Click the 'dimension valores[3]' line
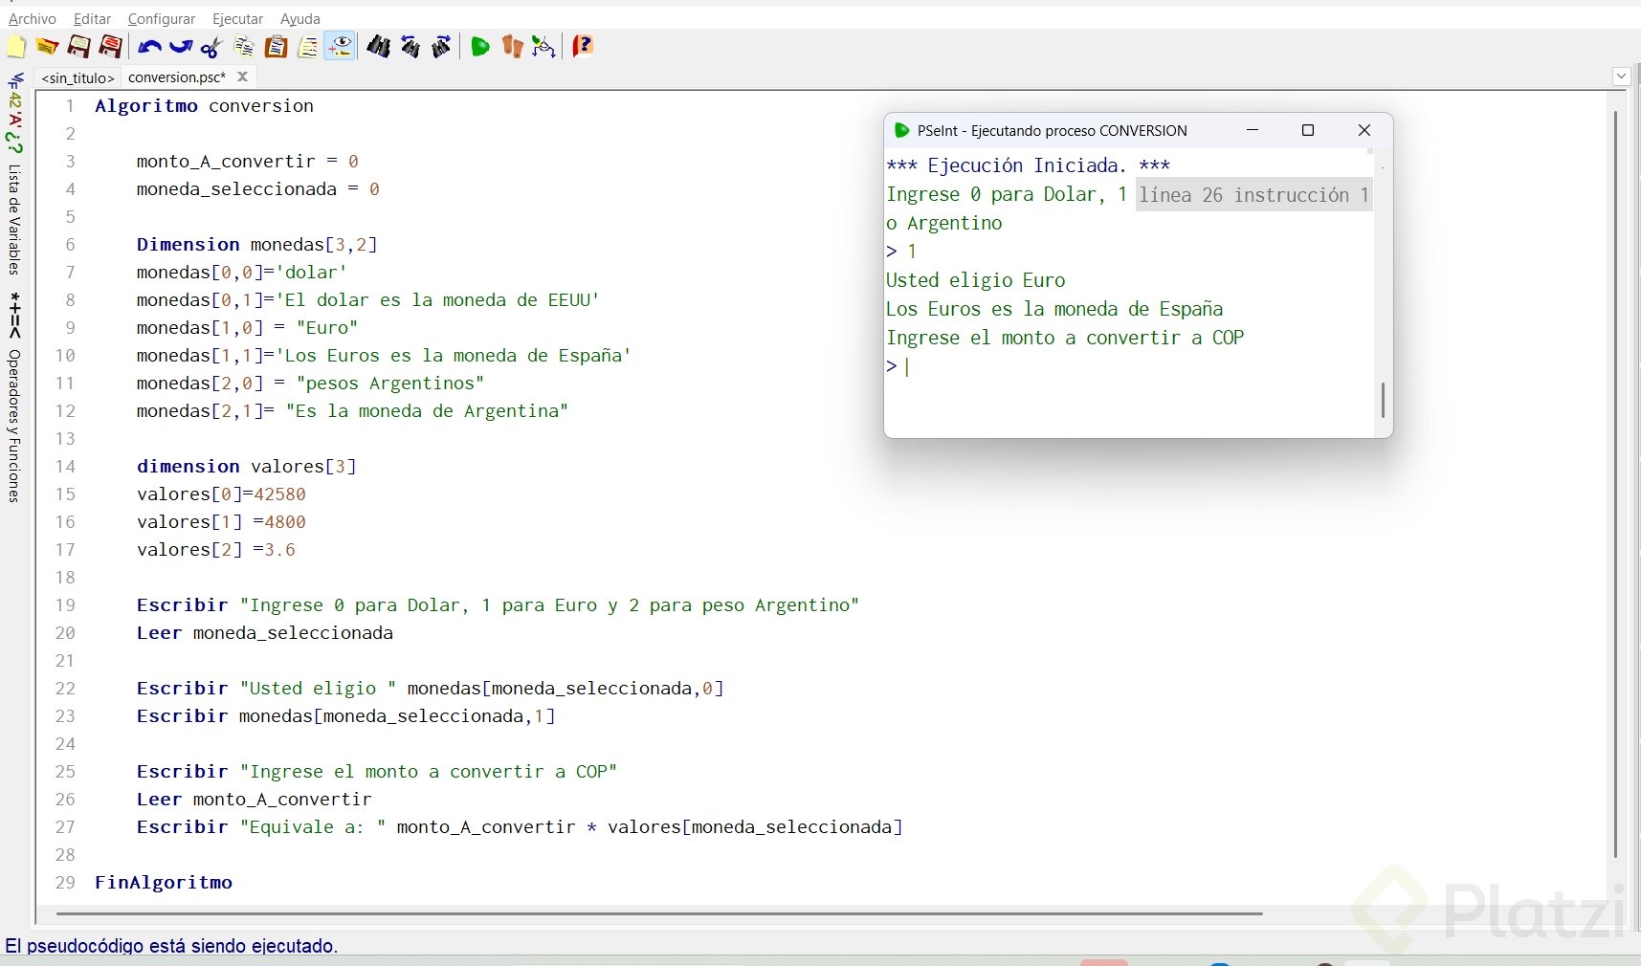1641x966 pixels. (246, 467)
